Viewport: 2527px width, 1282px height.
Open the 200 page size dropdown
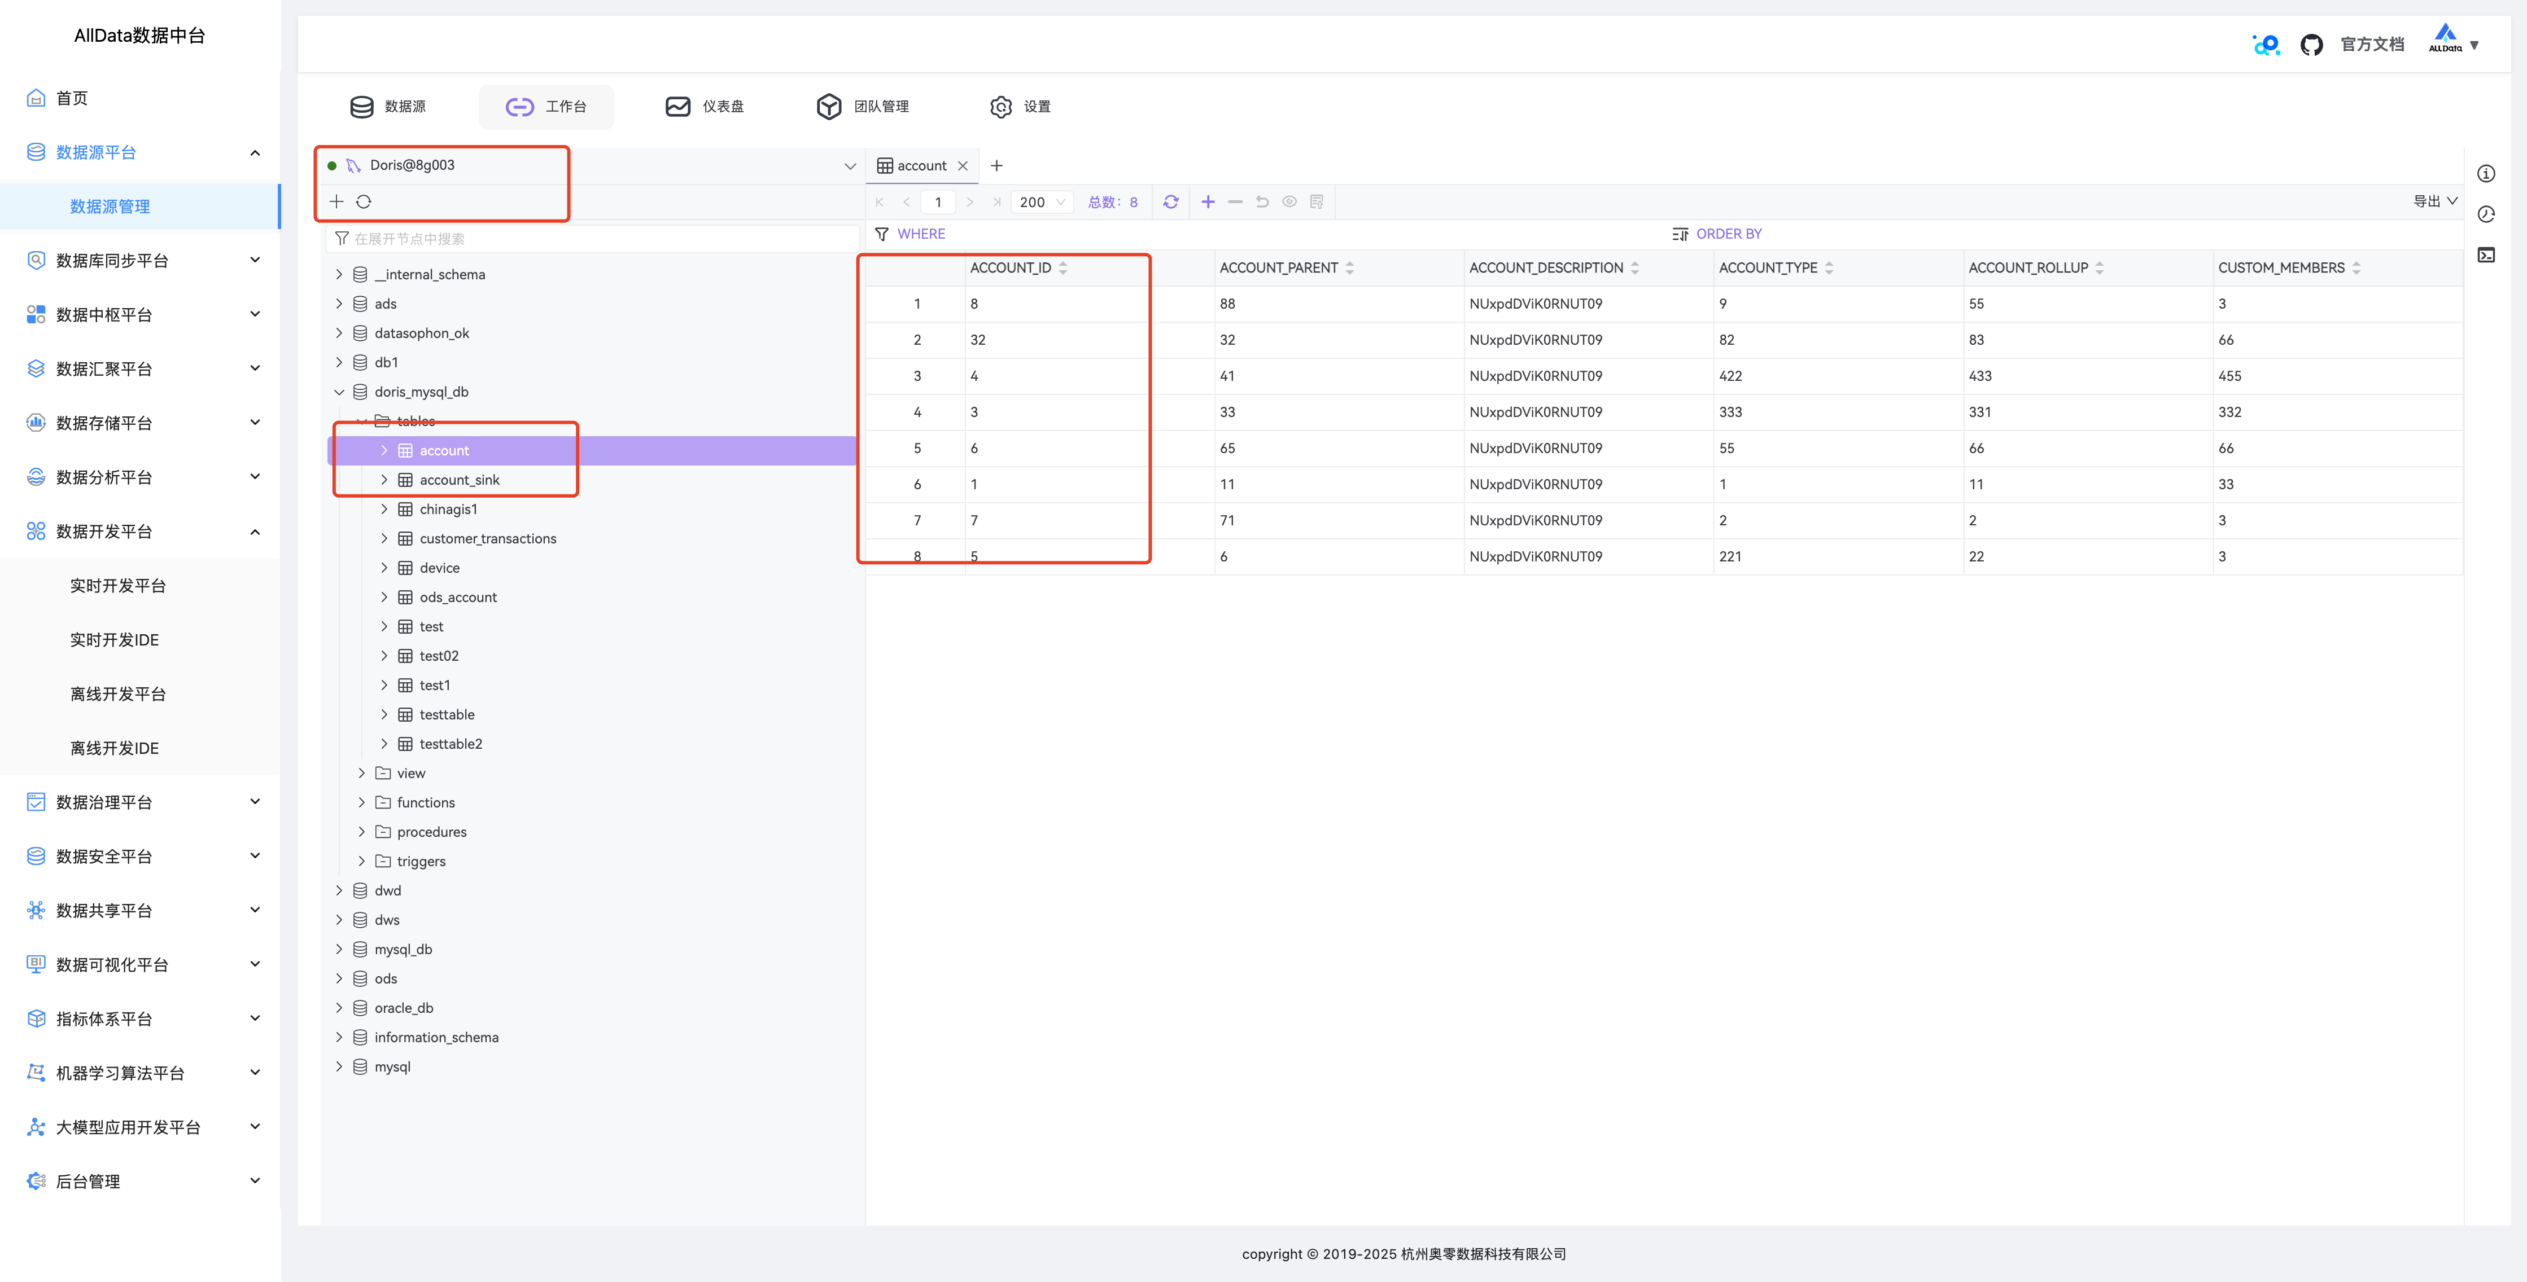click(1042, 202)
